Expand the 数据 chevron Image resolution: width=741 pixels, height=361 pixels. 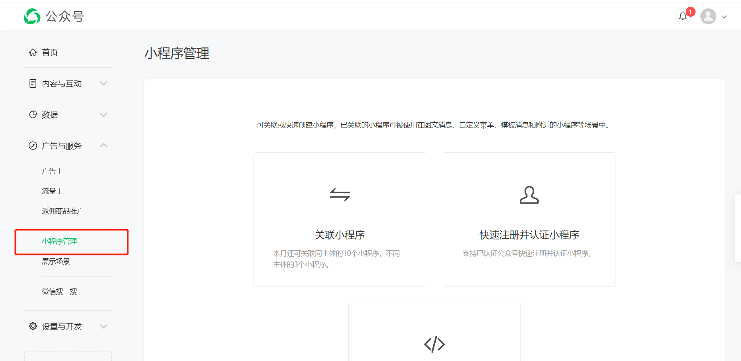tap(104, 115)
